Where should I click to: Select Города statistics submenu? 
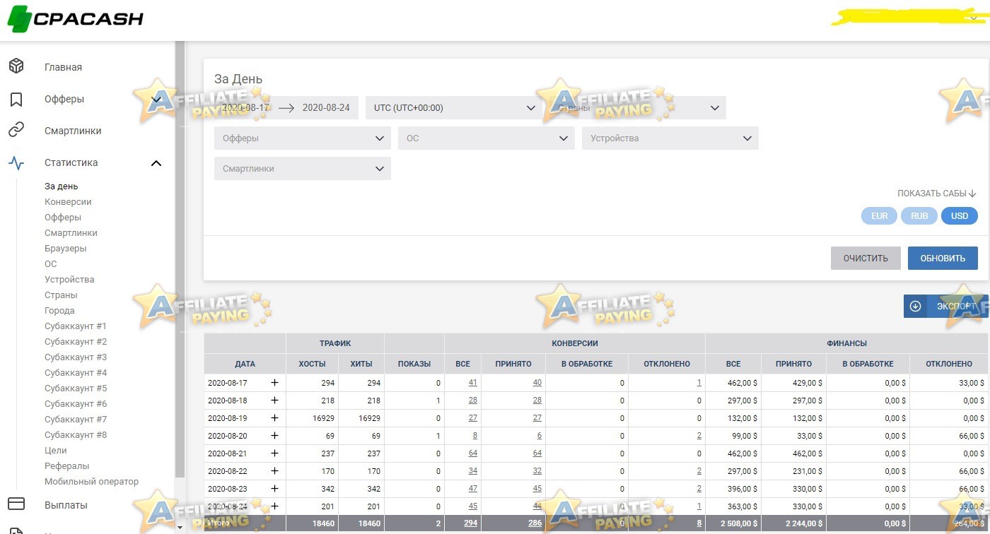[x=59, y=311]
